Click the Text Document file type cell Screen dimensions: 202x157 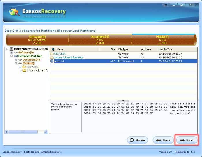(126, 61)
